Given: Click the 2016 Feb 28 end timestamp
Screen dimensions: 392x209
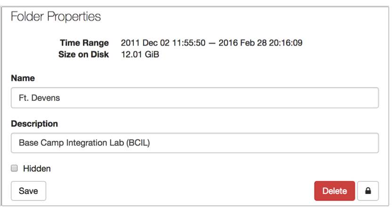Looking at the screenshot, I should point(261,43).
